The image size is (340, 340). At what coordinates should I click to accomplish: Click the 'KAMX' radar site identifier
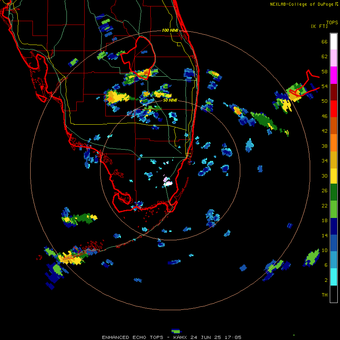(x=181, y=337)
